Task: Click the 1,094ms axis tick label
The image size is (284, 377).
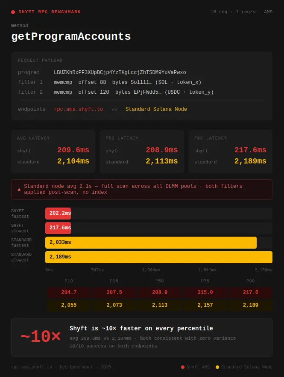Action: [x=151, y=270]
